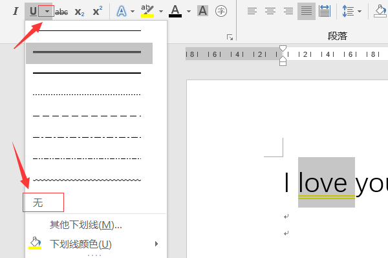The height and width of the screenshot is (258, 388).
Task: Toggle the underline U button
Action: tap(33, 12)
